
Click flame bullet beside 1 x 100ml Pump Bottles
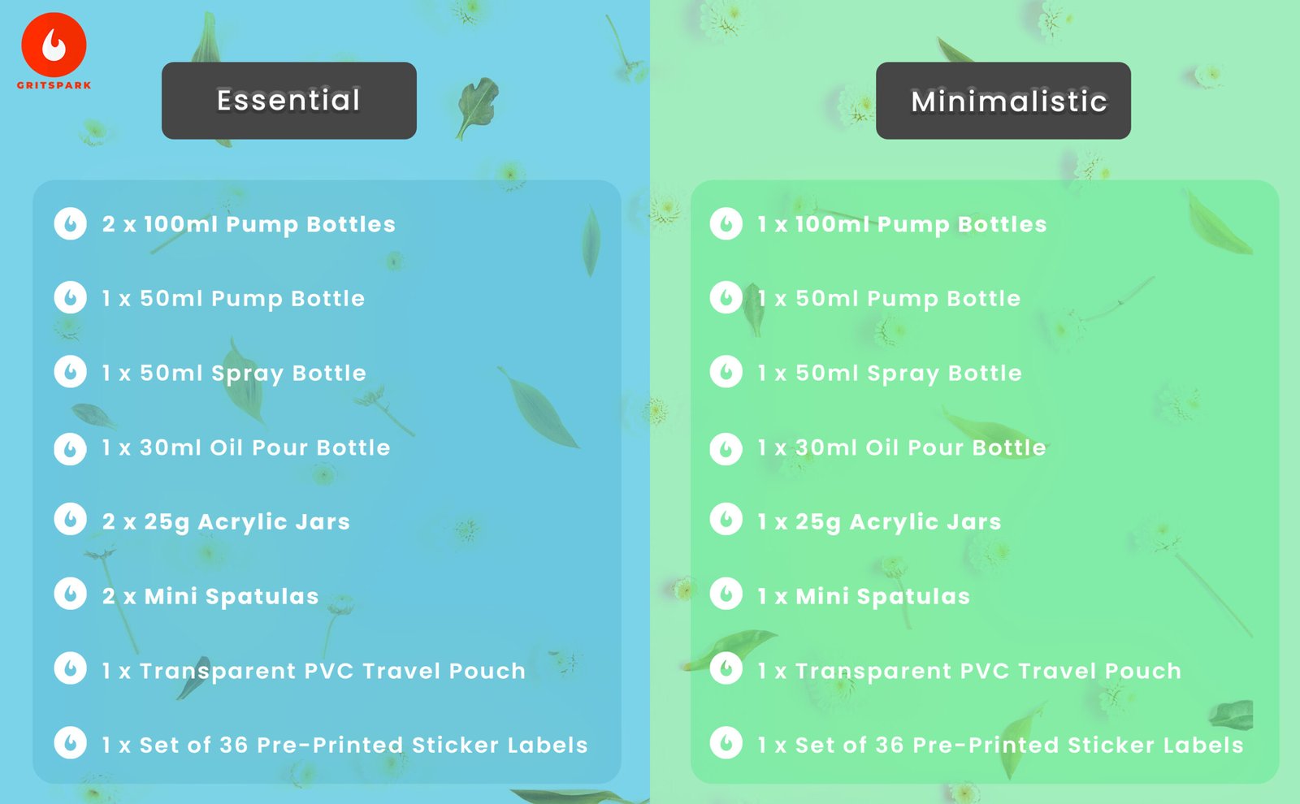[726, 223]
